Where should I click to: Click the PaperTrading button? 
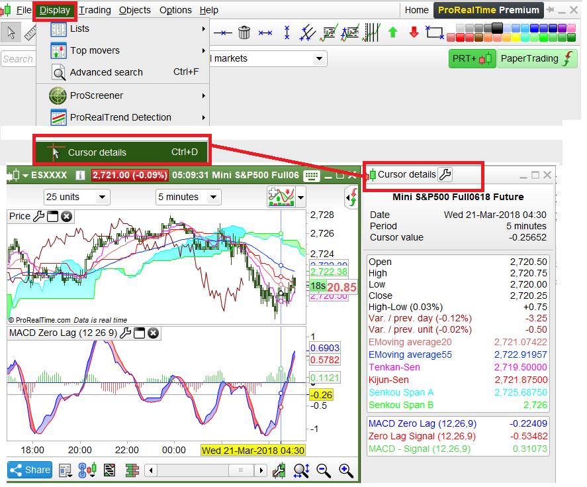537,59
